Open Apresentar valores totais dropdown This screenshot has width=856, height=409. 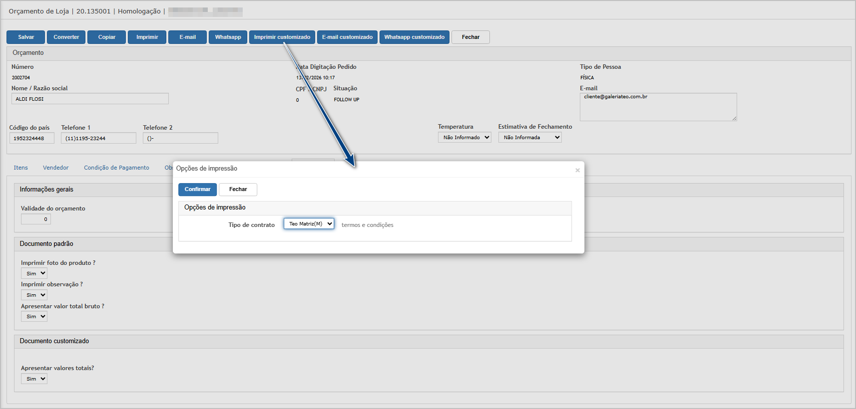click(34, 379)
